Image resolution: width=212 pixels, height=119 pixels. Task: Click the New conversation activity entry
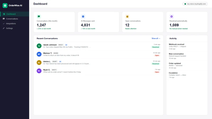[187, 56]
